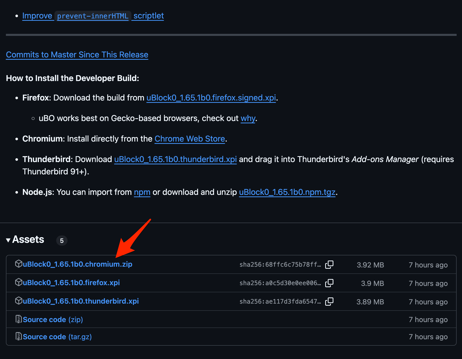Download Source code (tar.gz)
The width and height of the screenshot is (462, 359).
pos(57,337)
